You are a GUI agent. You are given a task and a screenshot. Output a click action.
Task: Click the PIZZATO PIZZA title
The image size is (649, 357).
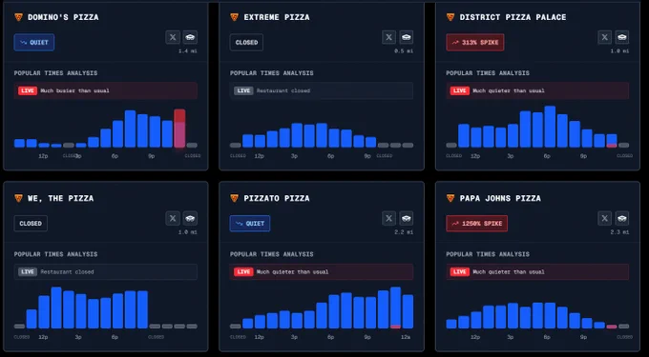point(277,199)
